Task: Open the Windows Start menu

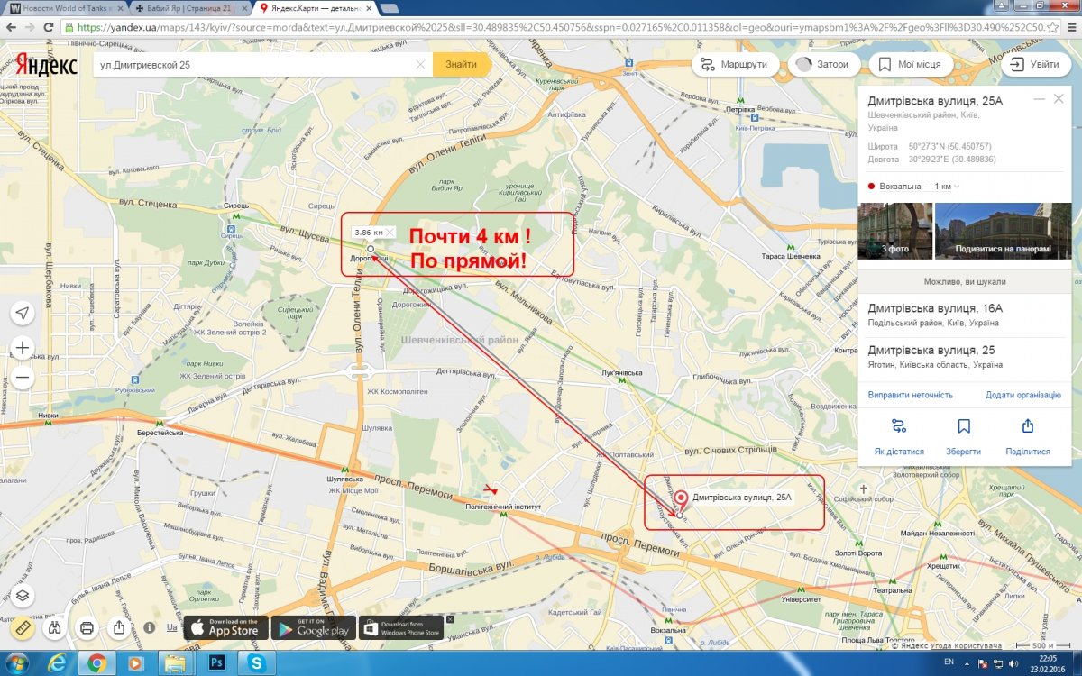Action: coord(17,663)
